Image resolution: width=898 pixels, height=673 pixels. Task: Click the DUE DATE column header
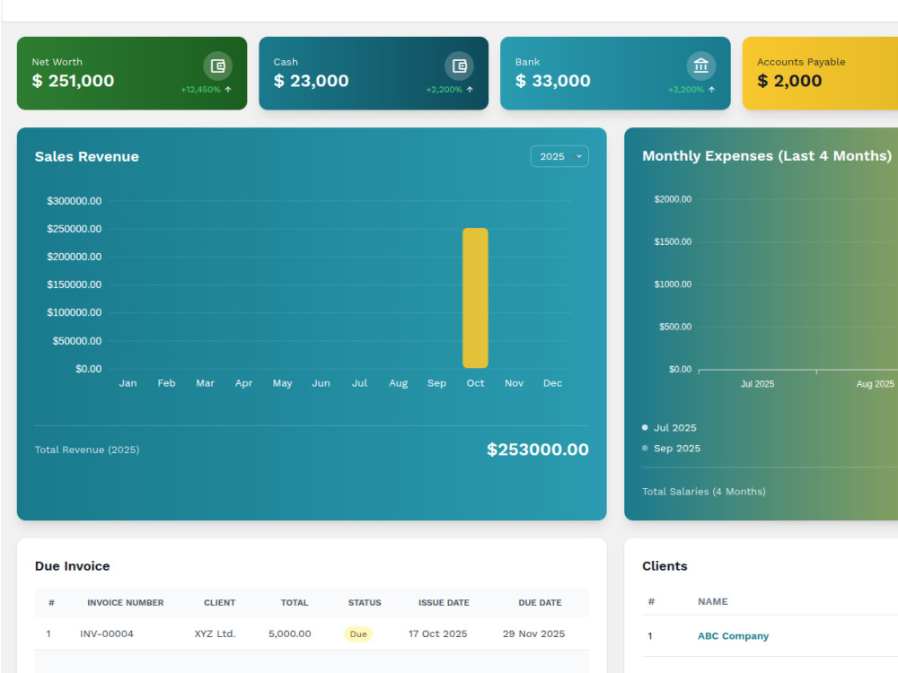click(540, 603)
